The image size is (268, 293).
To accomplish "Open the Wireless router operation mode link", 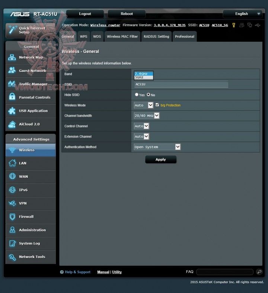I will [105, 25].
